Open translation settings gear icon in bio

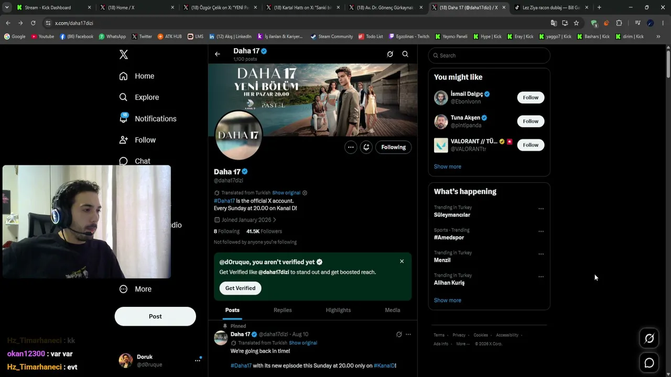point(305,193)
